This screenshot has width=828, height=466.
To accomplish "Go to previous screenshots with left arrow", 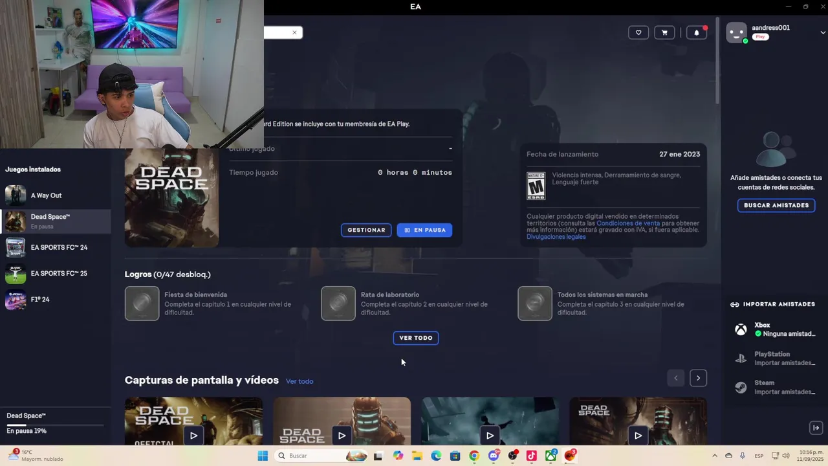I will [x=675, y=378].
